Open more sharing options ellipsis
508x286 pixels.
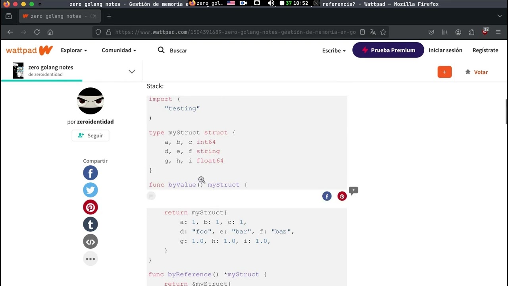(x=90, y=259)
